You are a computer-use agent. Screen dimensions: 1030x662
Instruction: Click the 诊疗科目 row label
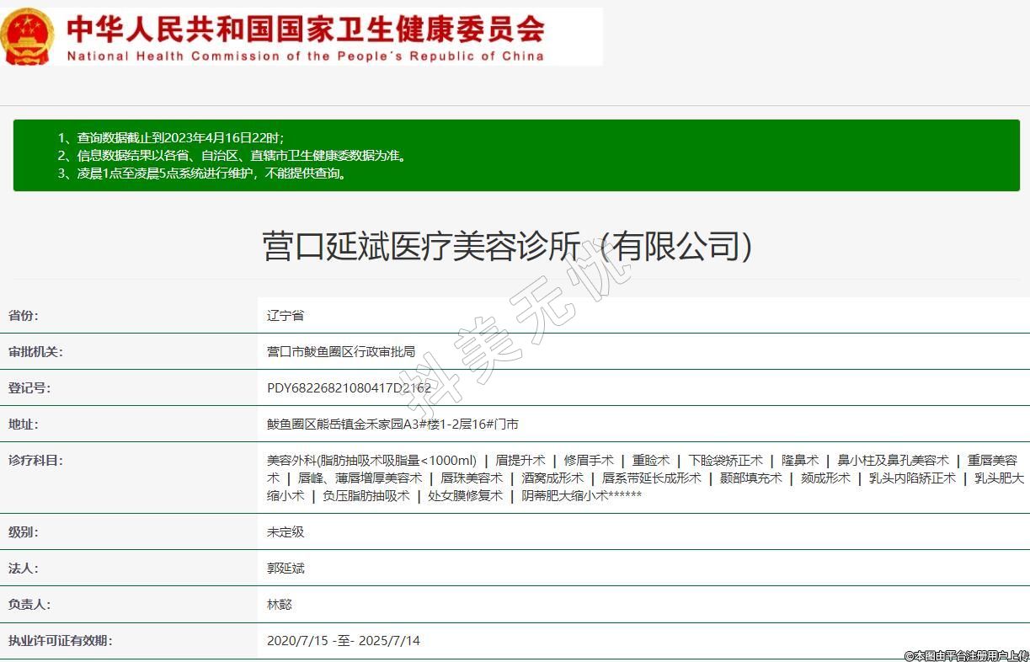point(35,460)
